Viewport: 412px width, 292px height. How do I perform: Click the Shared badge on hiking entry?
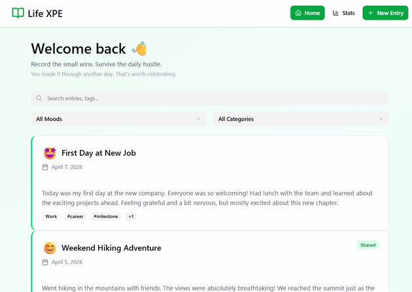pos(368,246)
